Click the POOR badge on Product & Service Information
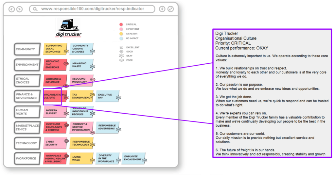 tap(92, 133)
